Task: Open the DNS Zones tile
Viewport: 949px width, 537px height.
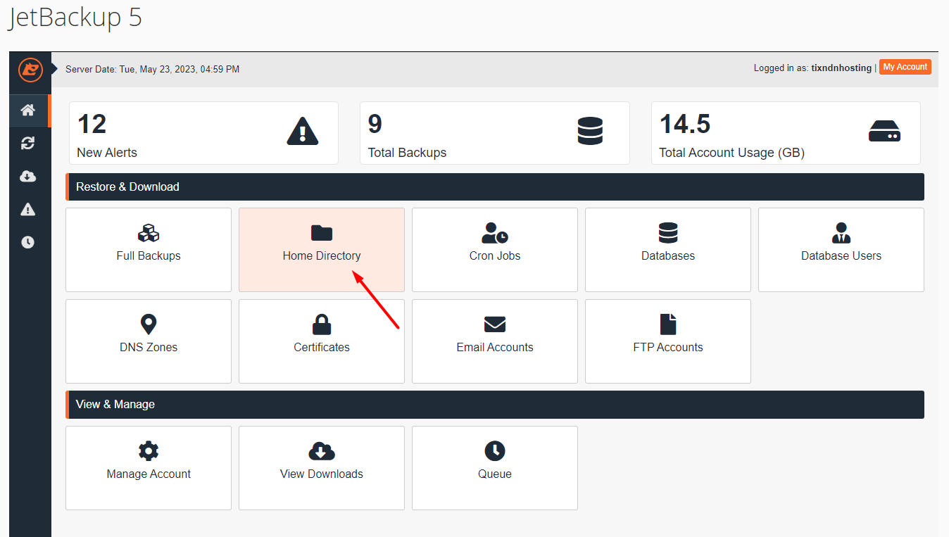Action: tap(149, 341)
